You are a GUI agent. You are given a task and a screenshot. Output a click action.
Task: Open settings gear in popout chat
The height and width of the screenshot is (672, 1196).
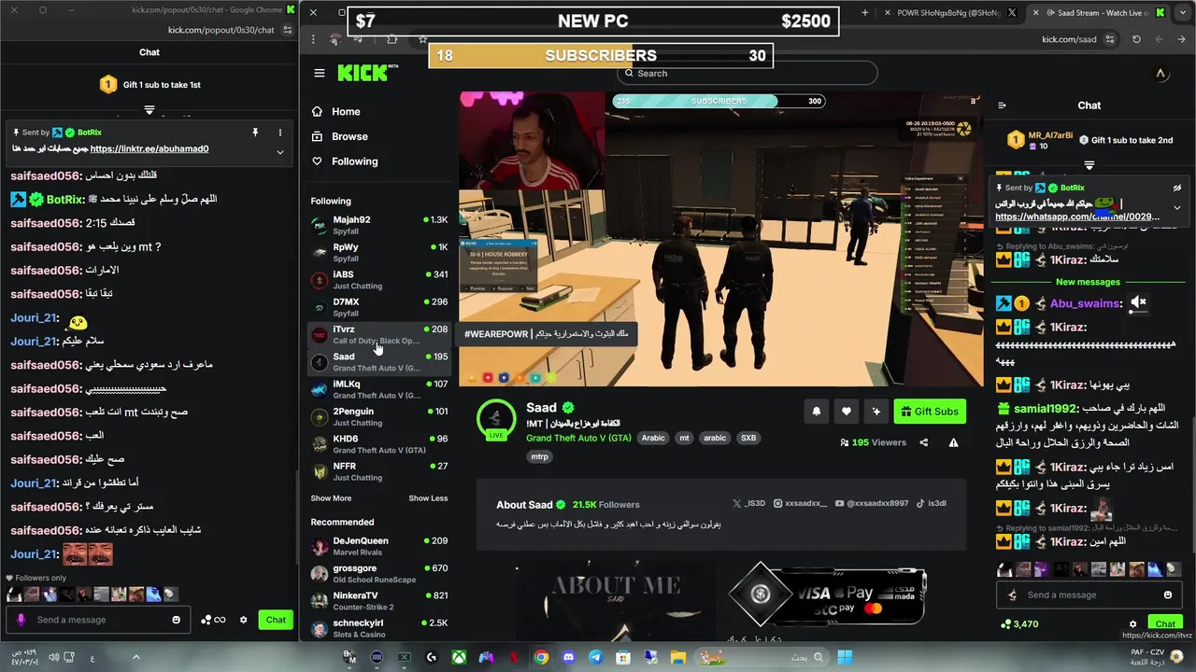point(244,620)
